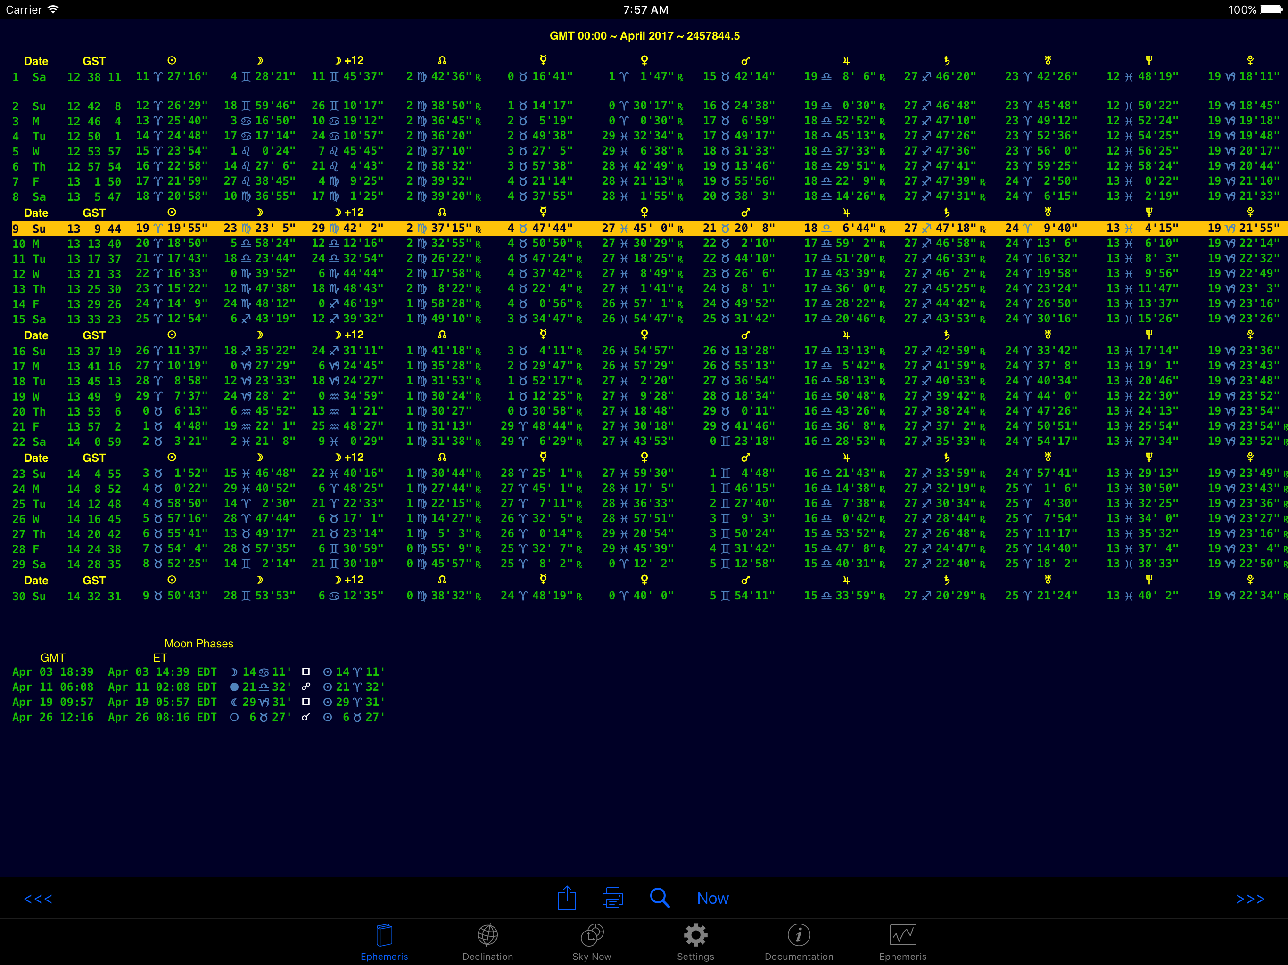The width and height of the screenshot is (1288, 965).
Task: Tap battery indicator in status bar
Action: click(1271, 10)
